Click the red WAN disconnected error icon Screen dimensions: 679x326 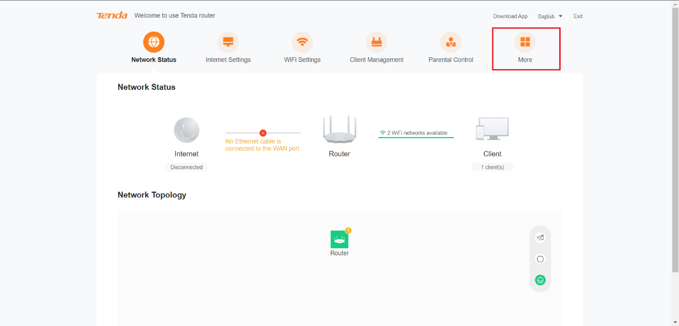(263, 133)
